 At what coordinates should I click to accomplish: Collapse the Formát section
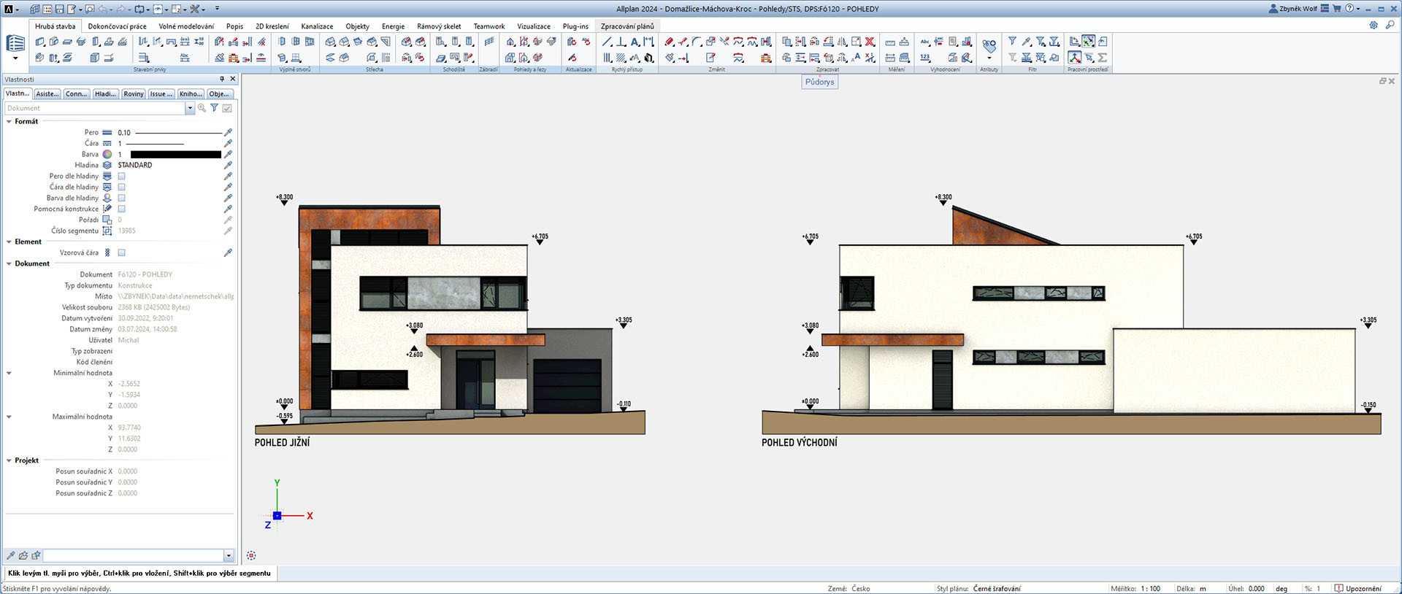click(9, 122)
